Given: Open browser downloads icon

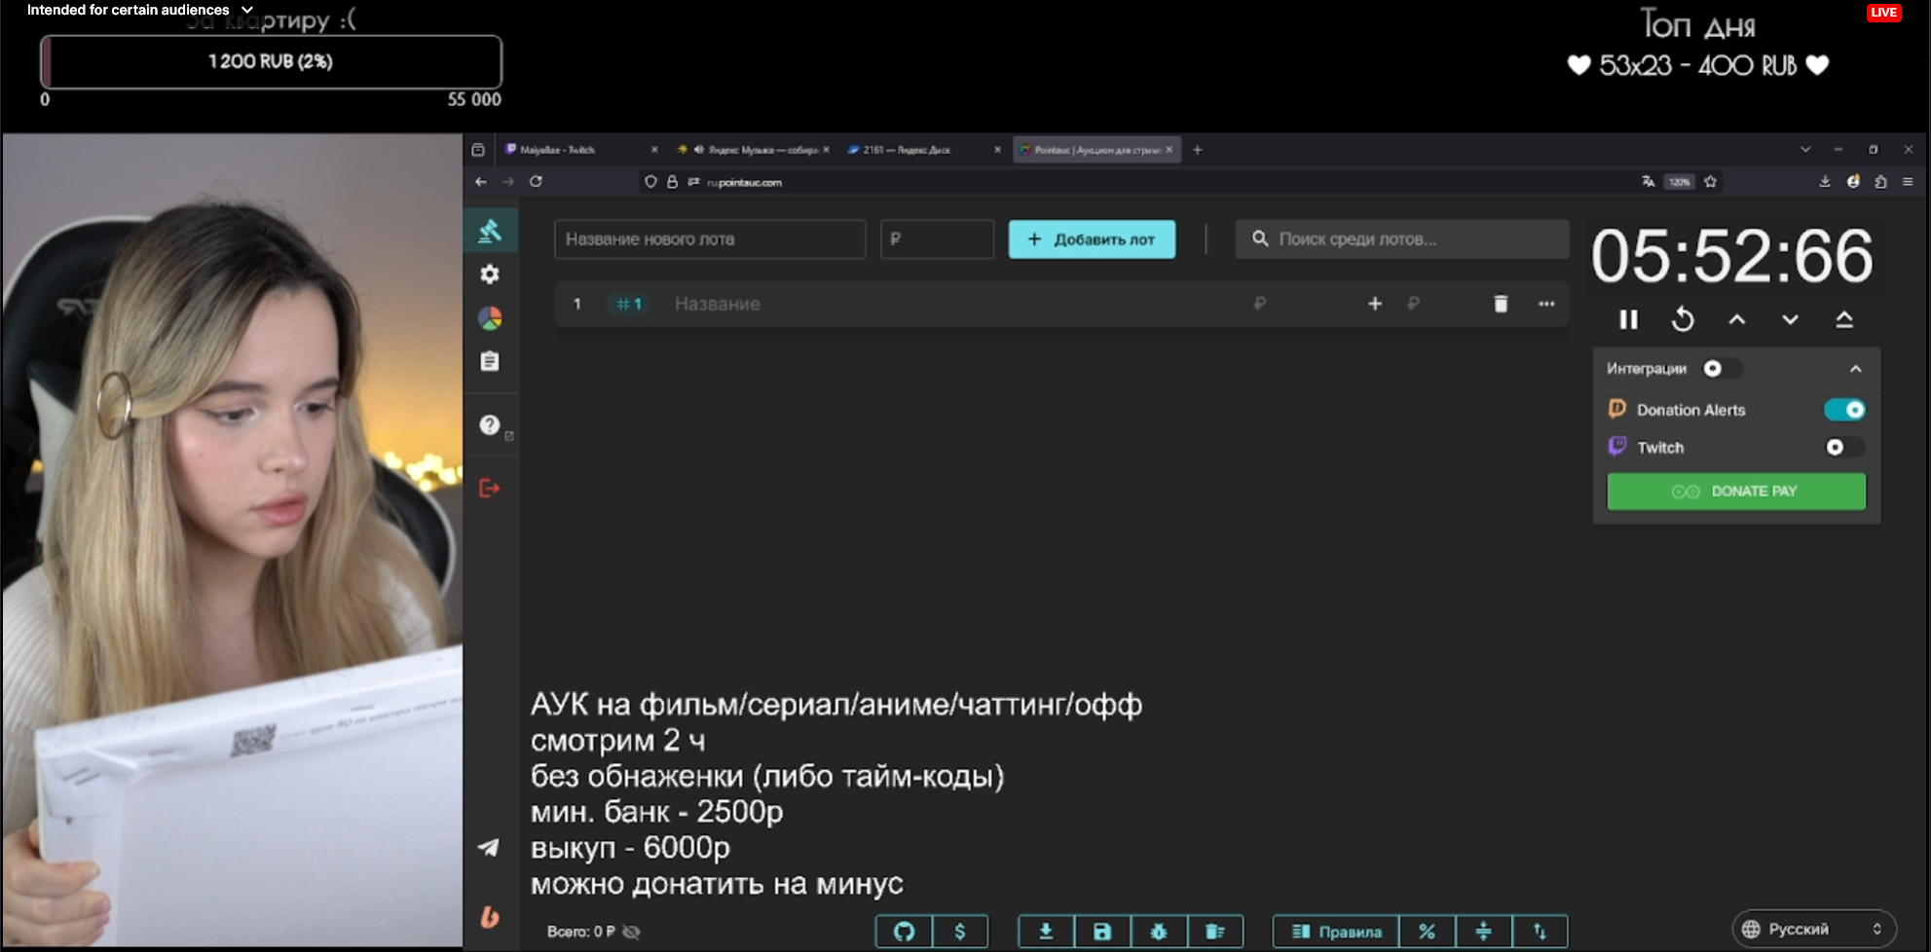Looking at the screenshot, I should [1825, 182].
